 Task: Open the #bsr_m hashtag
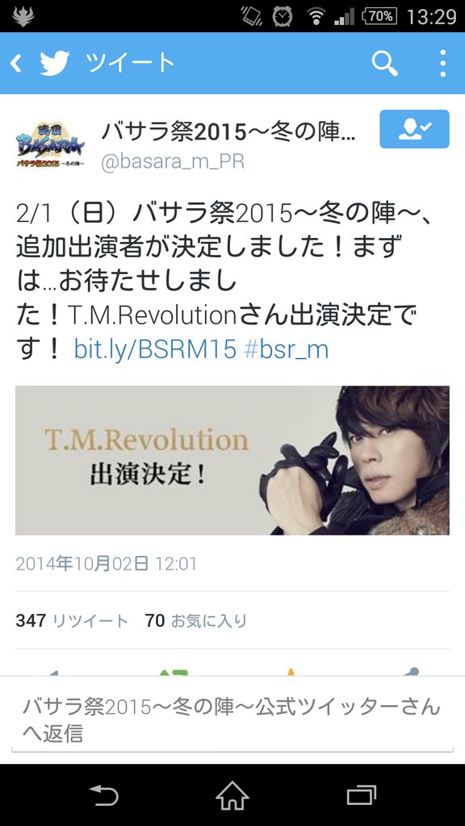[x=287, y=348]
